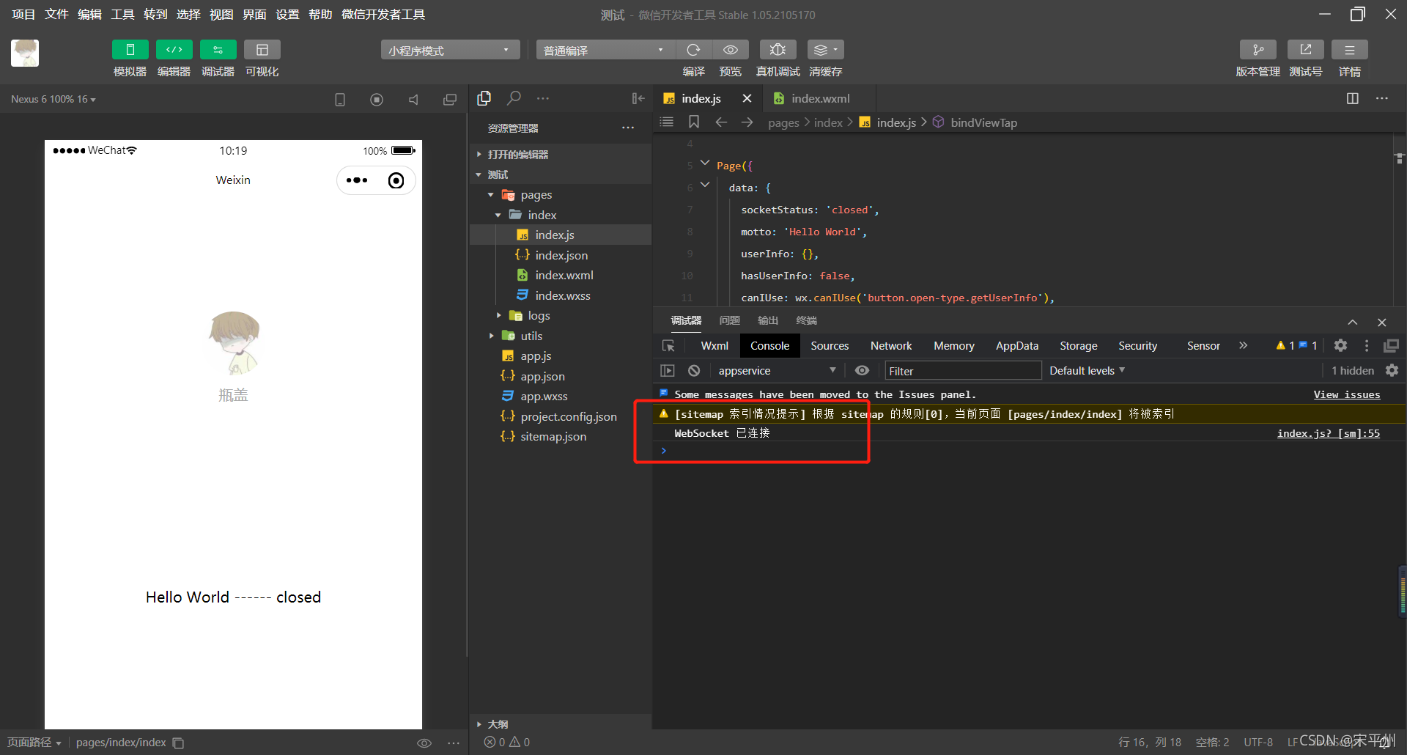Collapse the debugger panel with up chevron

(x=1352, y=322)
